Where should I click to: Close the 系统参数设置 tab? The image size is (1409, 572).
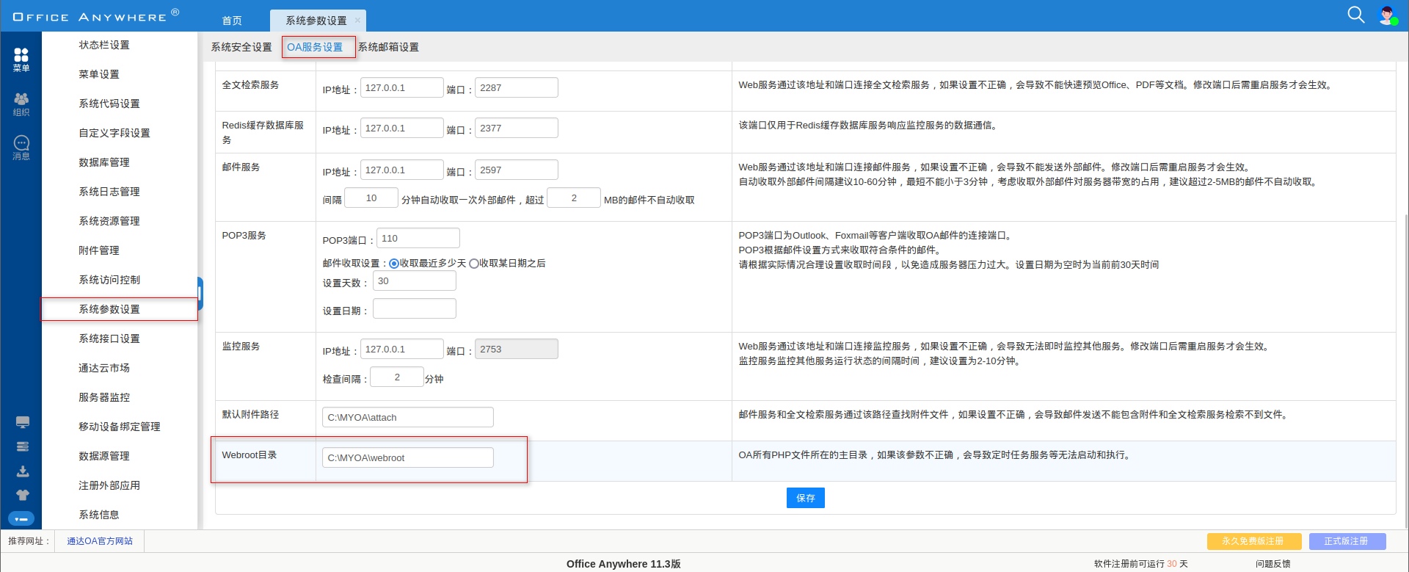pyautogui.click(x=357, y=20)
